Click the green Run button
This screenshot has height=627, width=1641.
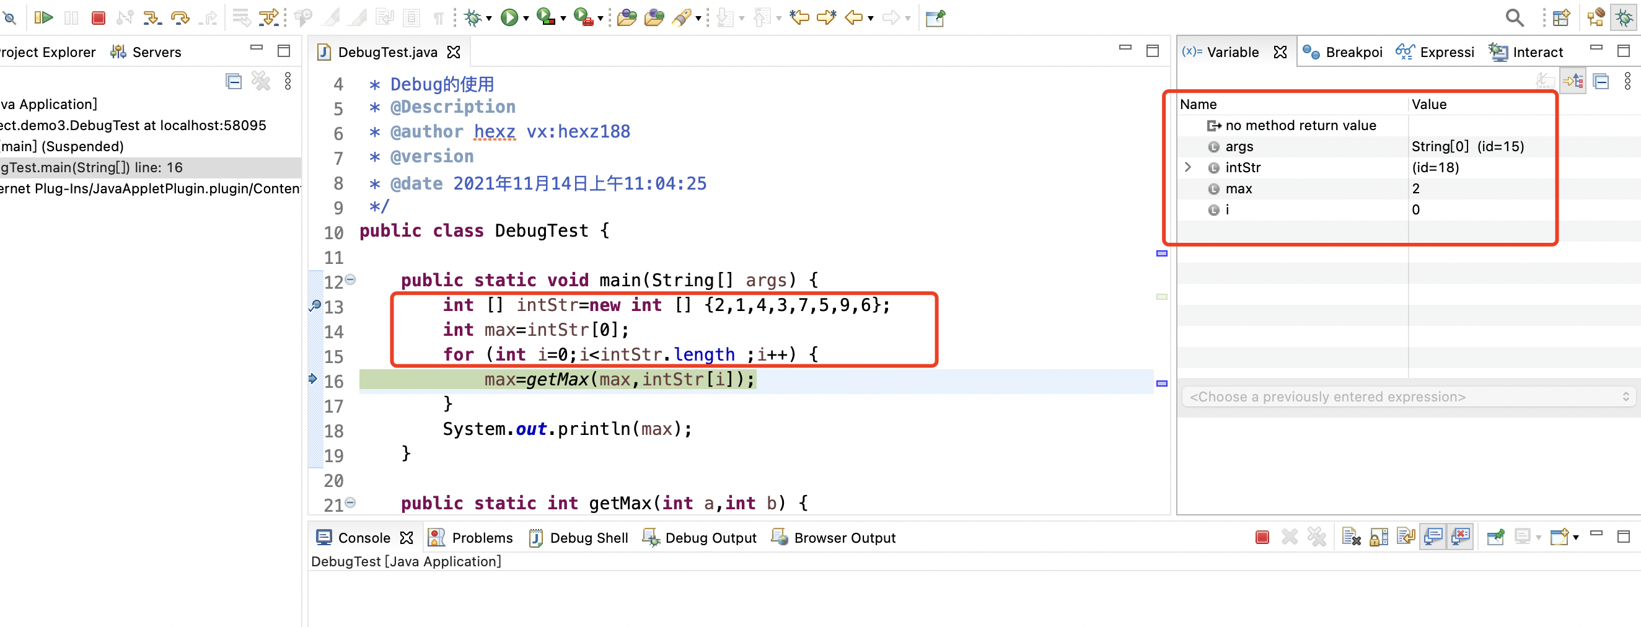click(x=508, y=17)
